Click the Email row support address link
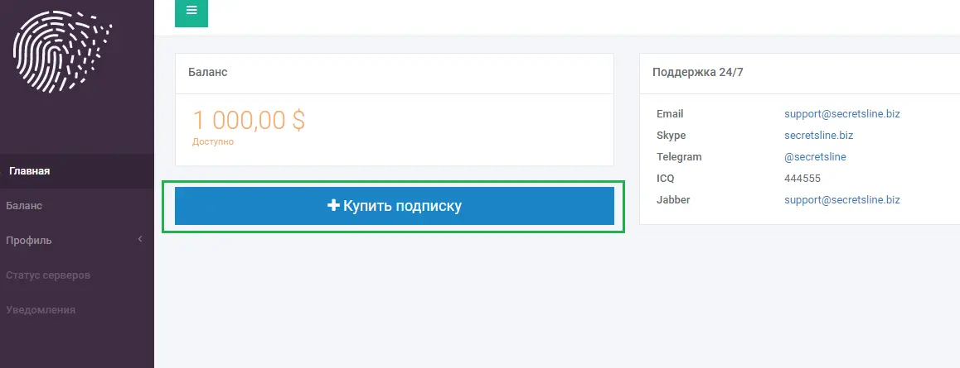 click(841, 113)
